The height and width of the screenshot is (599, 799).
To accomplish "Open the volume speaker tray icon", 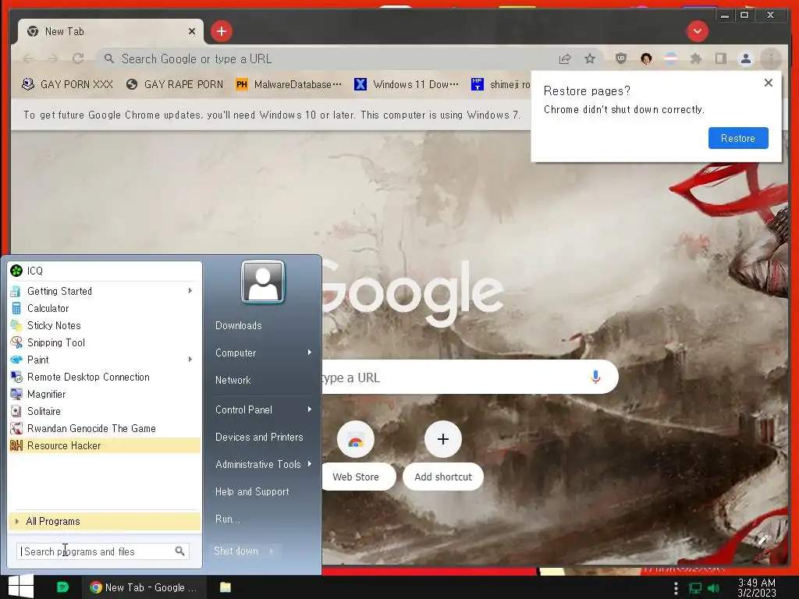I will tap(713, 588).
